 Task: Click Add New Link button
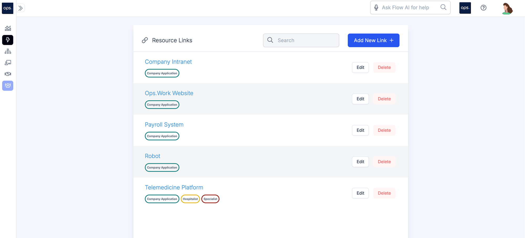[x=374, y=40]
